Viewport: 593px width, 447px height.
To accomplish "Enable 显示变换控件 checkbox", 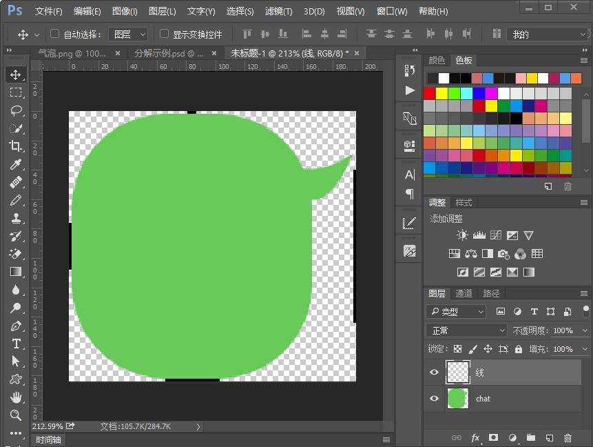I will coord(164,34).
